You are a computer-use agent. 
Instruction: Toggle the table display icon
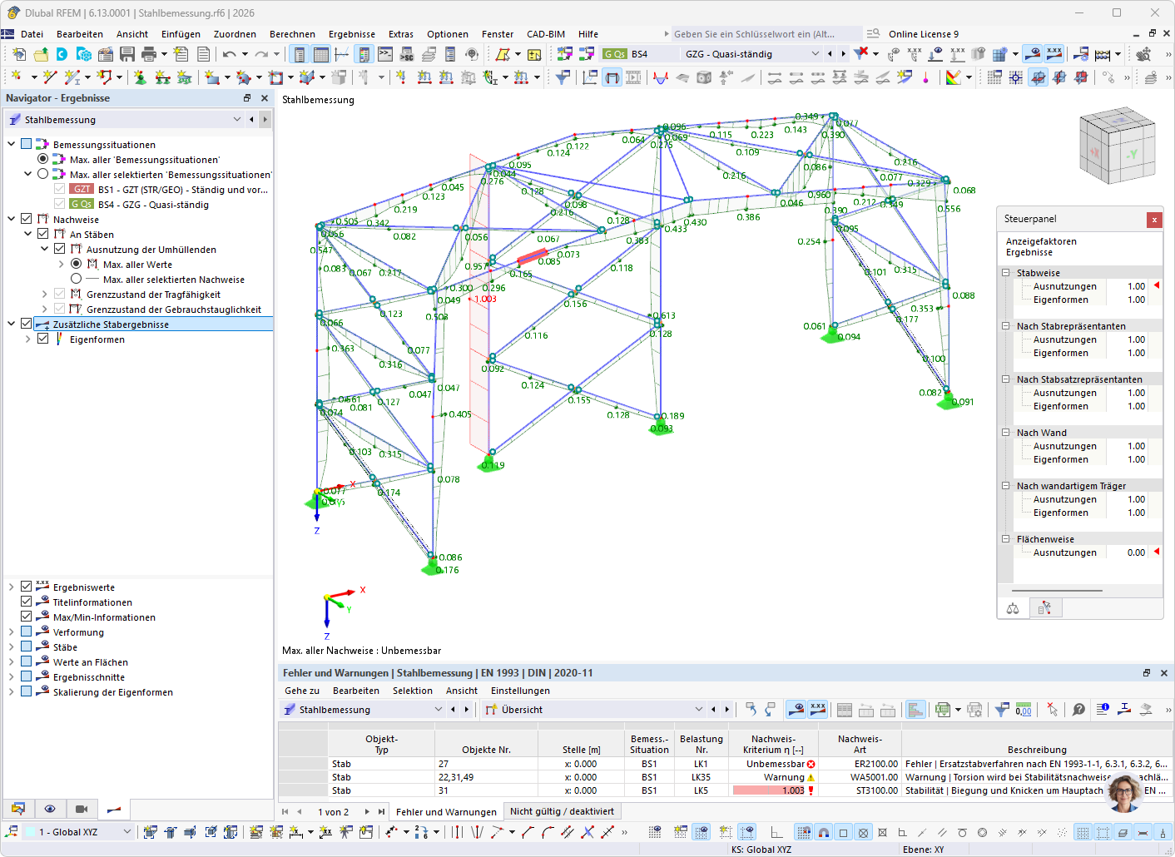click(x=320, y=54)
